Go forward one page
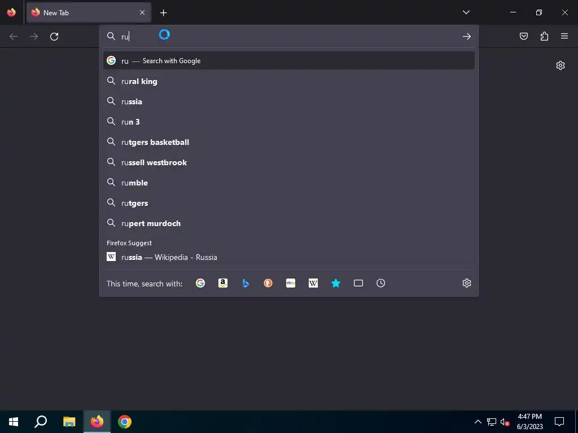The width and height of the screenshot is (578, 433). pos(34,37)
